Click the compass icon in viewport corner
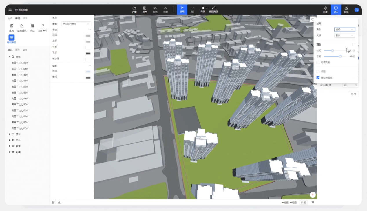This screenshot has height=211, width=367. [313, 195]
